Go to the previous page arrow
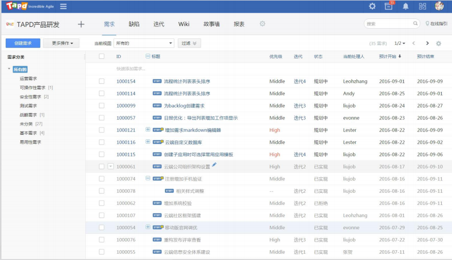 coord(414,43)
